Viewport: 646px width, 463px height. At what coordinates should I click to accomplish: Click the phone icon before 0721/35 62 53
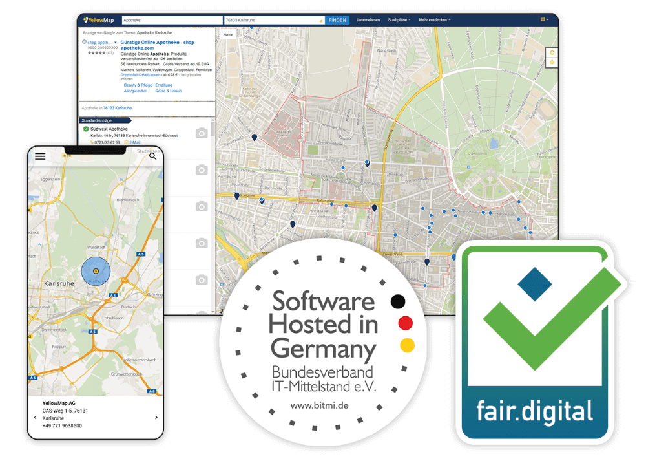pos(92,142)
